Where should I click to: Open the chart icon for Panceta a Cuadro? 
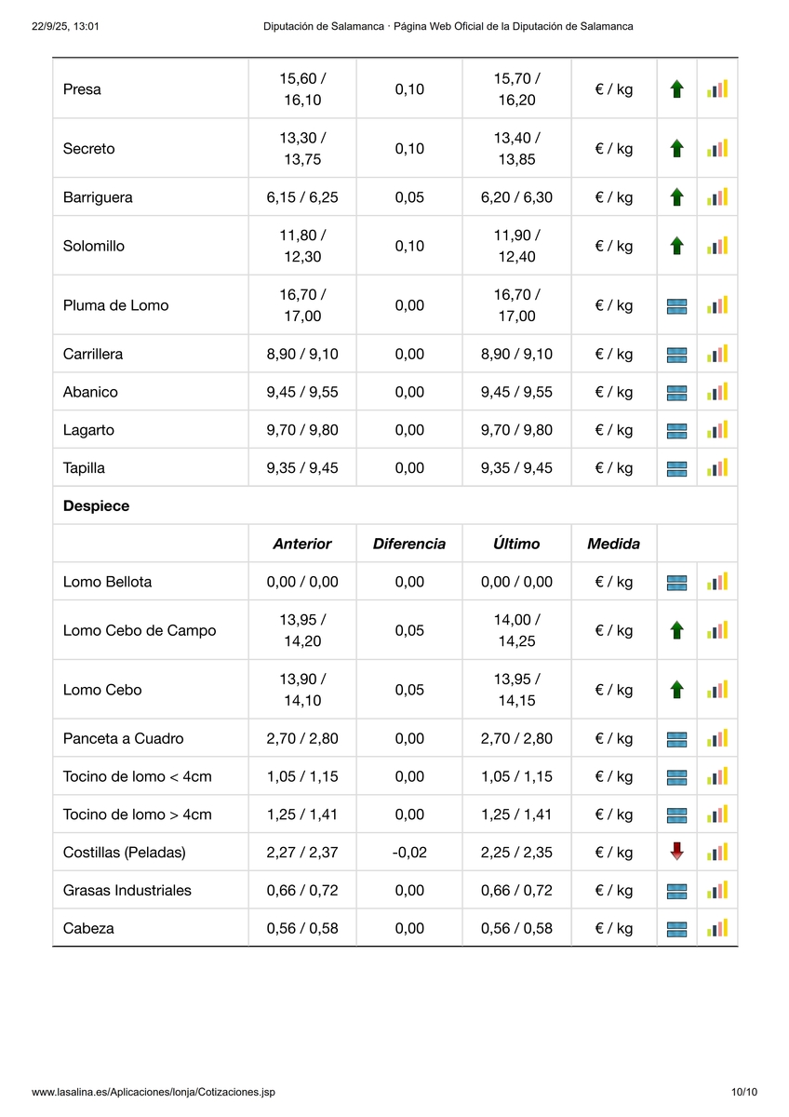[717, 739]
